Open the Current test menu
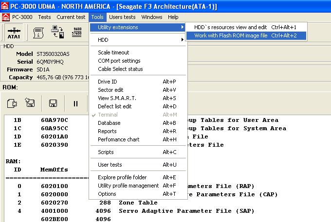The height and width of the screenshot is (222, 331). pos(71,17)
